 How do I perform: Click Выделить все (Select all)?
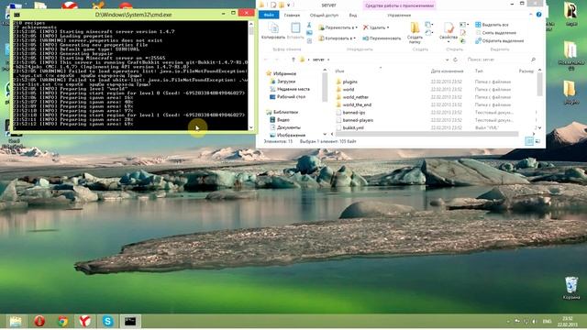click(492, 25)
